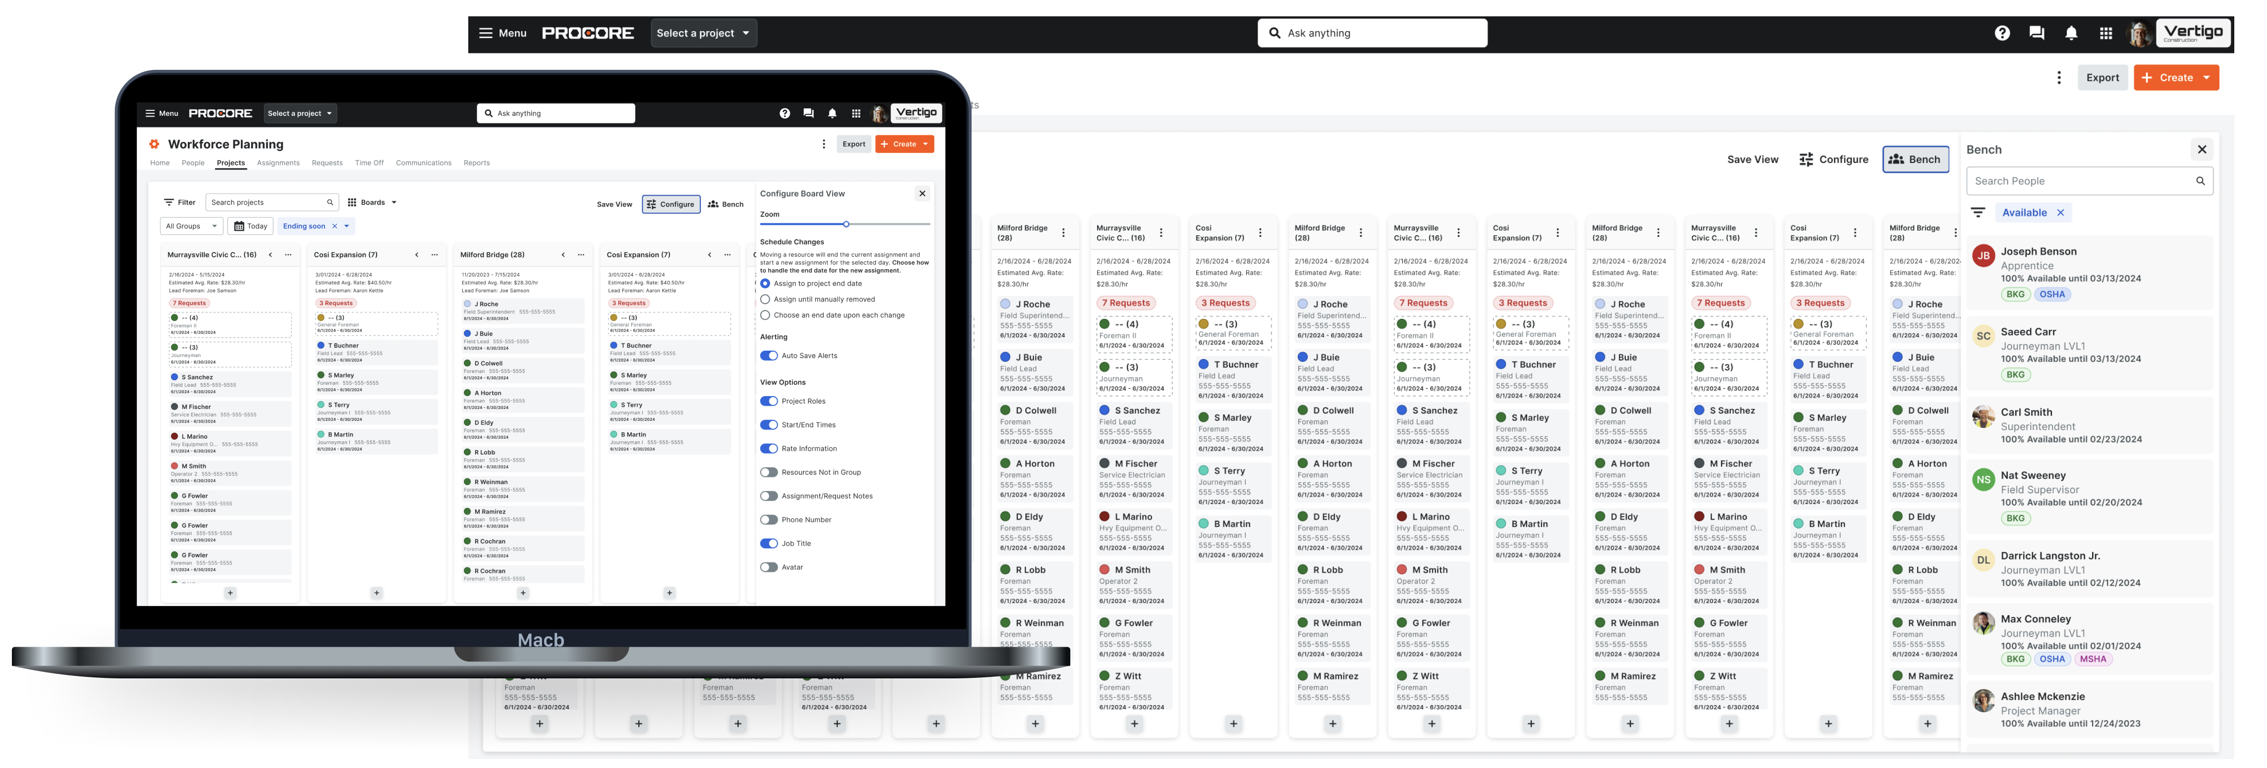Open the apps grid icon in large header
Image resolution: width=2267 pixels, height=768 pixels.
tap(2105, 34)
